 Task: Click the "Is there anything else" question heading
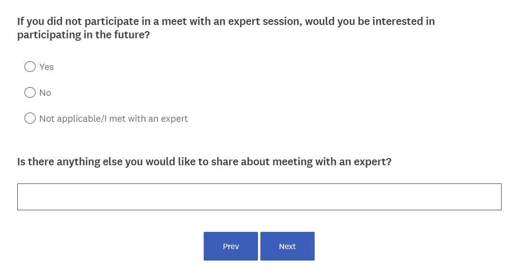[x=204, y=162]
